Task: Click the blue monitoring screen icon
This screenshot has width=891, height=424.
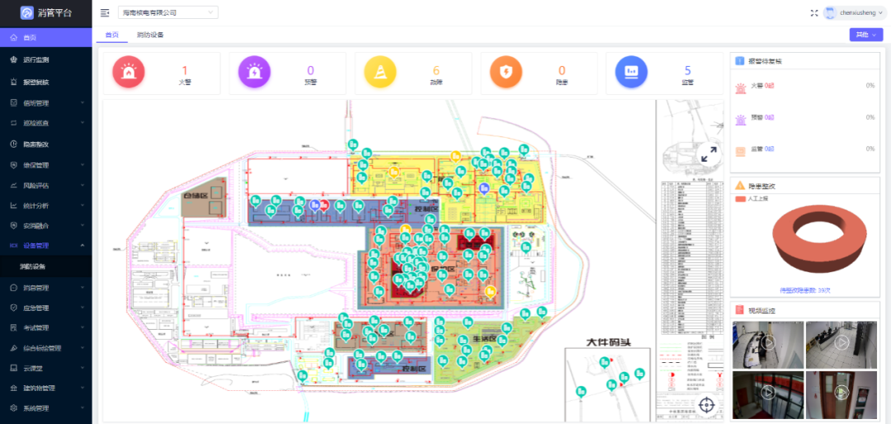Action: click(x=631, y=73)
